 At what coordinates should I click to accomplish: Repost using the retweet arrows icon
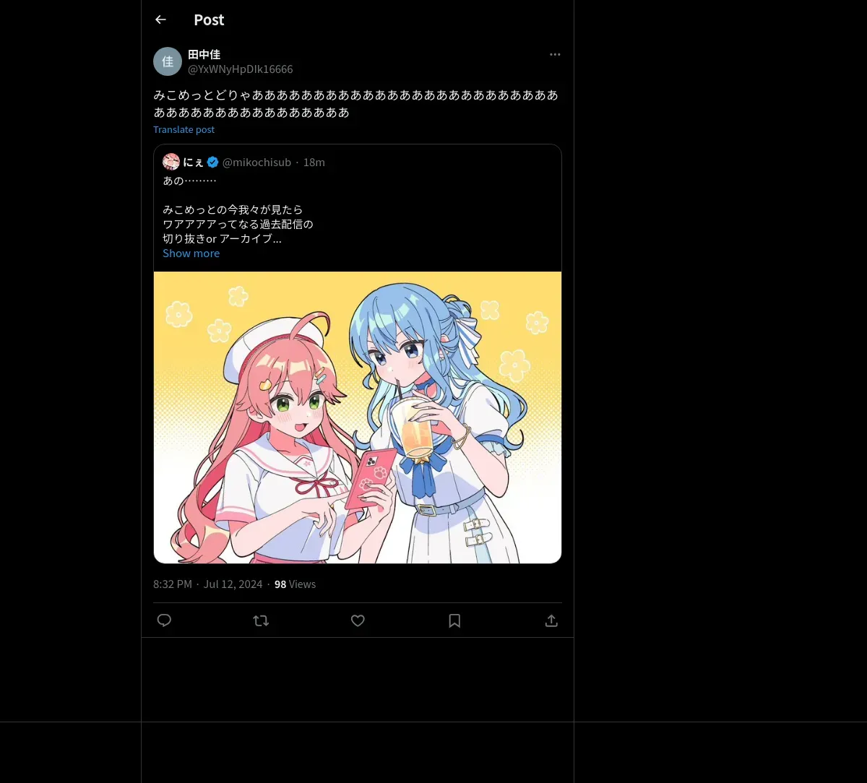(x=261, y=620)
